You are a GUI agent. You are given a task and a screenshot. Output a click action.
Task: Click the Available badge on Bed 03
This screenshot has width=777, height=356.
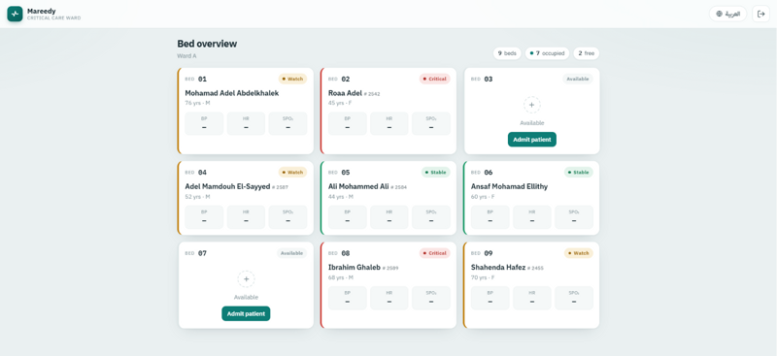click(x=578, y=79)
